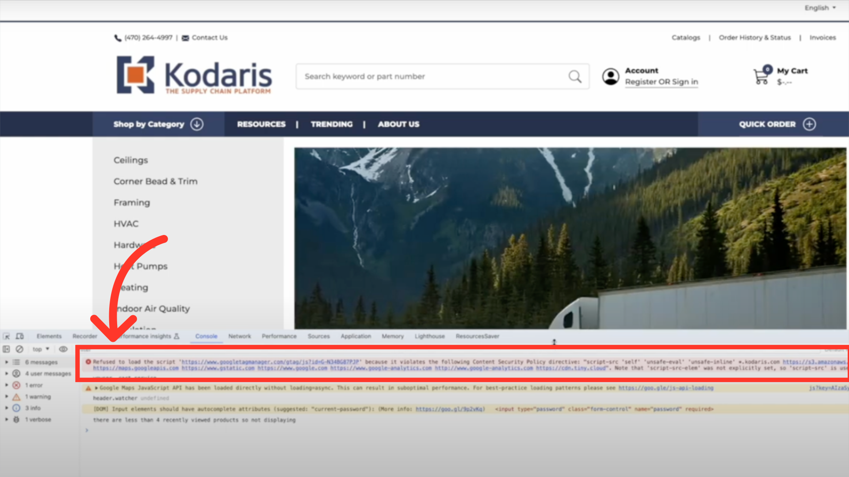This screenshot has height=477, width=849.
Task: Expand the 1 error group
Action: [x=7, y=385]
